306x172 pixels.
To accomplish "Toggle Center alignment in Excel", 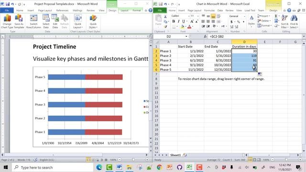I will tap(208, 21).
